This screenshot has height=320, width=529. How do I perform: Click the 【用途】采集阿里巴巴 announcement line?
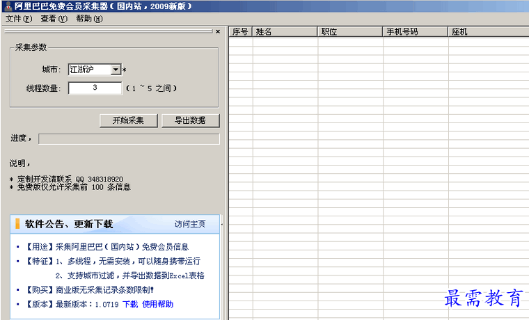point(108,247)
